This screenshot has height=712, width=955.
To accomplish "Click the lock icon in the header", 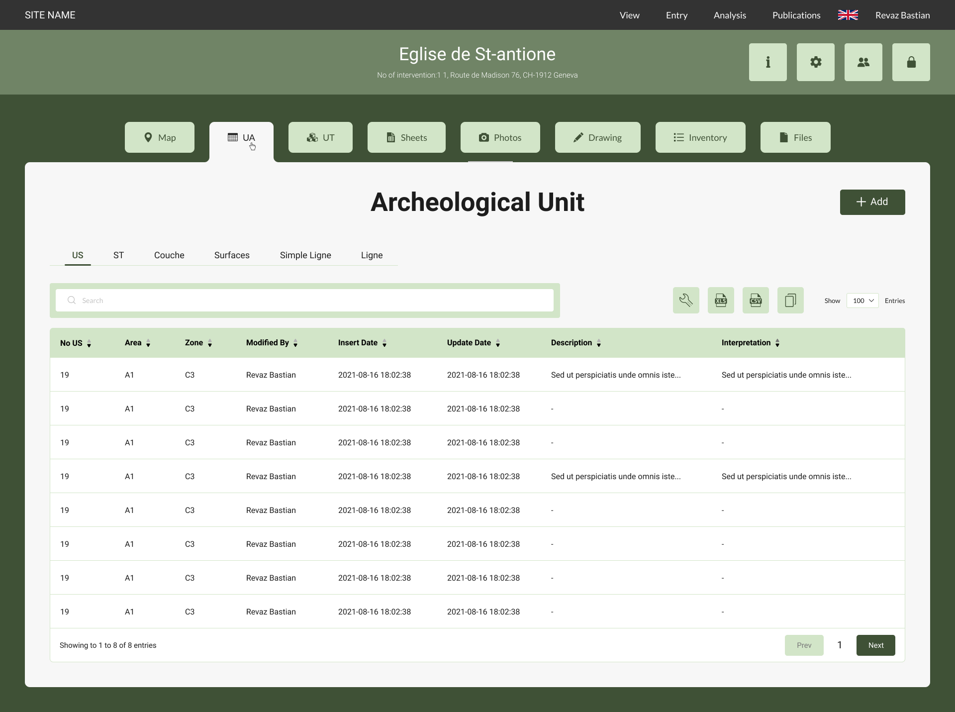I will (911, 62).
